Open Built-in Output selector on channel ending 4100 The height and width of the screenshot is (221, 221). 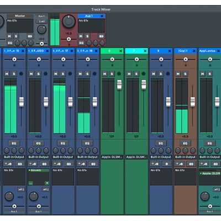39,157
